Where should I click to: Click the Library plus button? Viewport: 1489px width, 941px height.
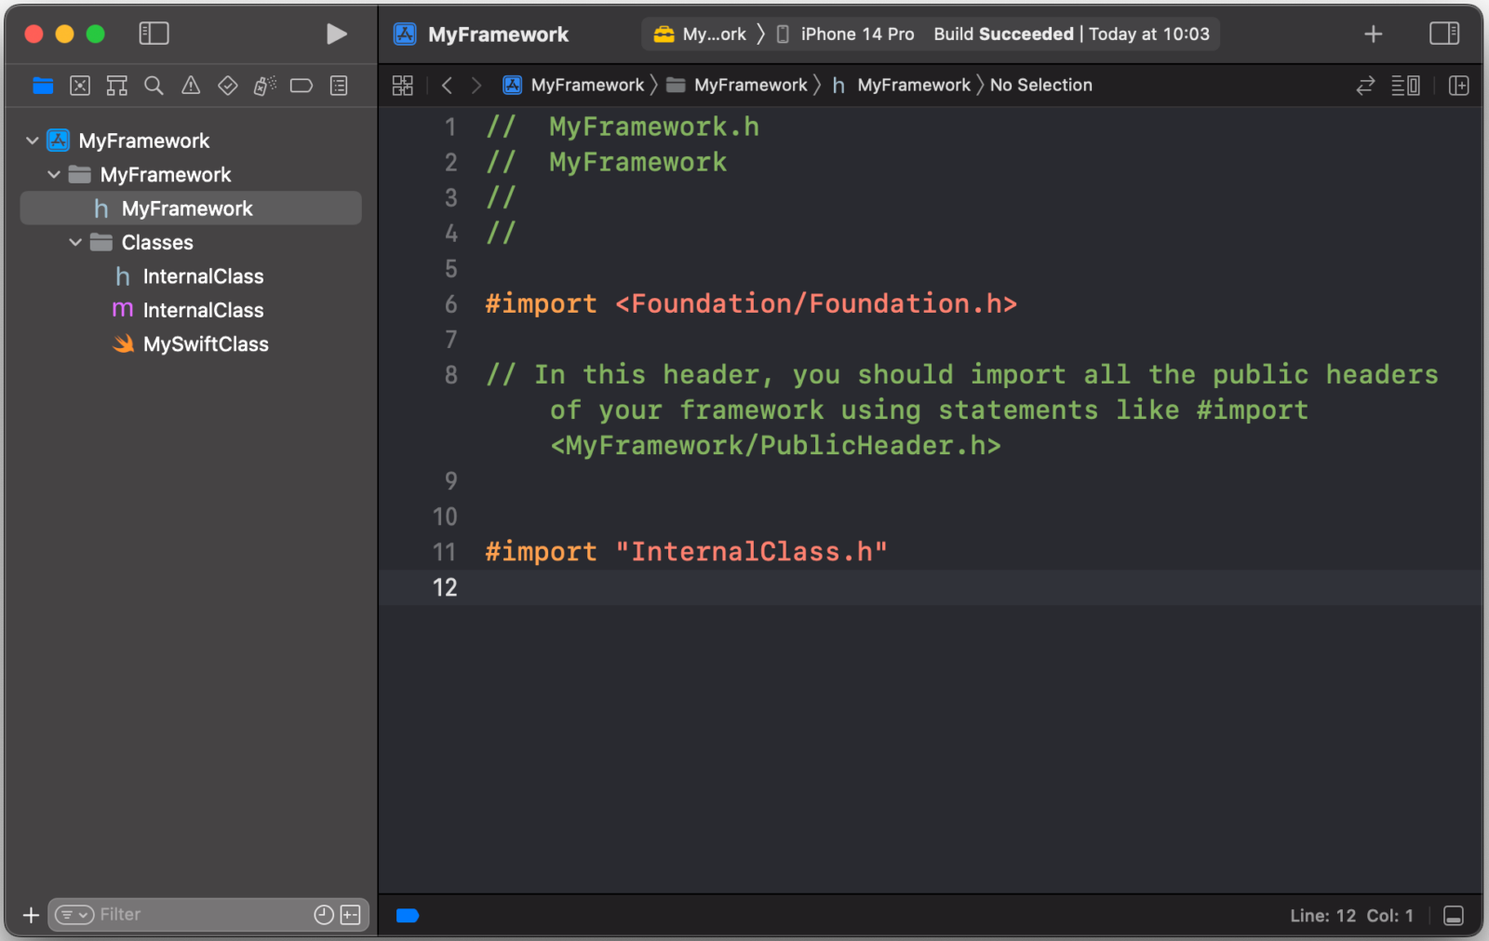[x=1373, y=34]
